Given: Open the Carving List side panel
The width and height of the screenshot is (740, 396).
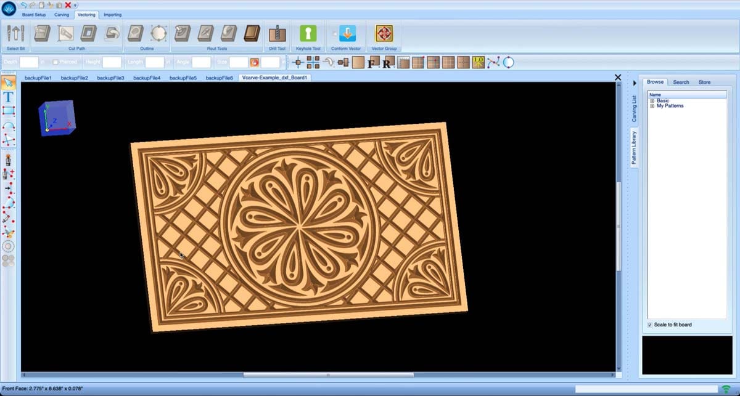Looking at the screenshot, I should (x=634, y=108).
